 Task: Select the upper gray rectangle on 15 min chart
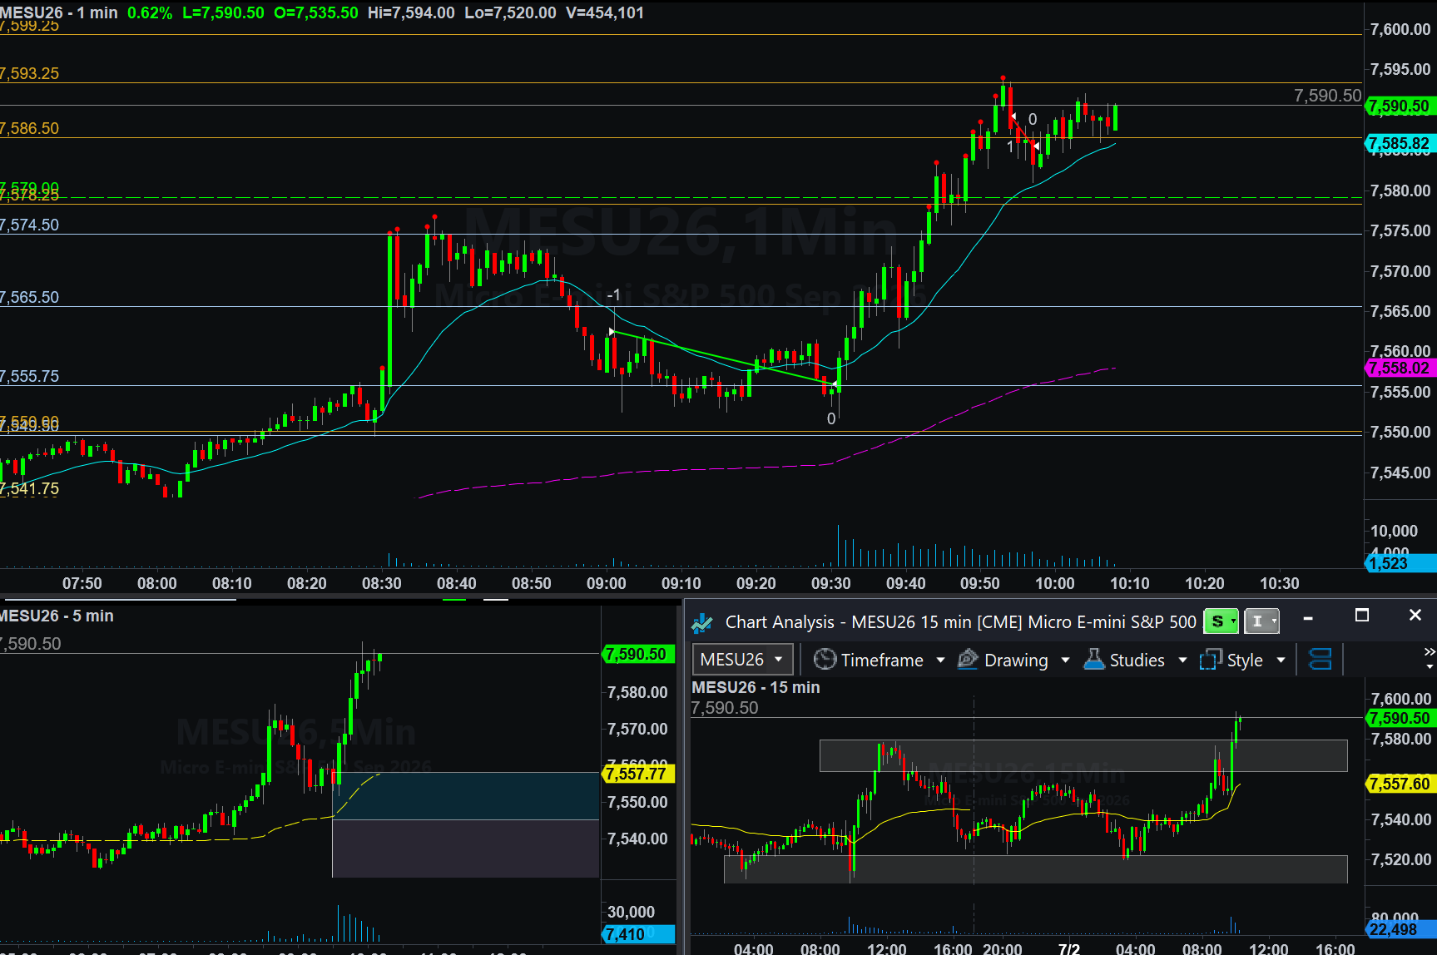(1083, 755)
